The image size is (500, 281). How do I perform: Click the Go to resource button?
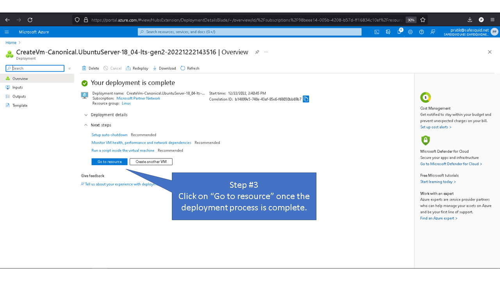109,162
